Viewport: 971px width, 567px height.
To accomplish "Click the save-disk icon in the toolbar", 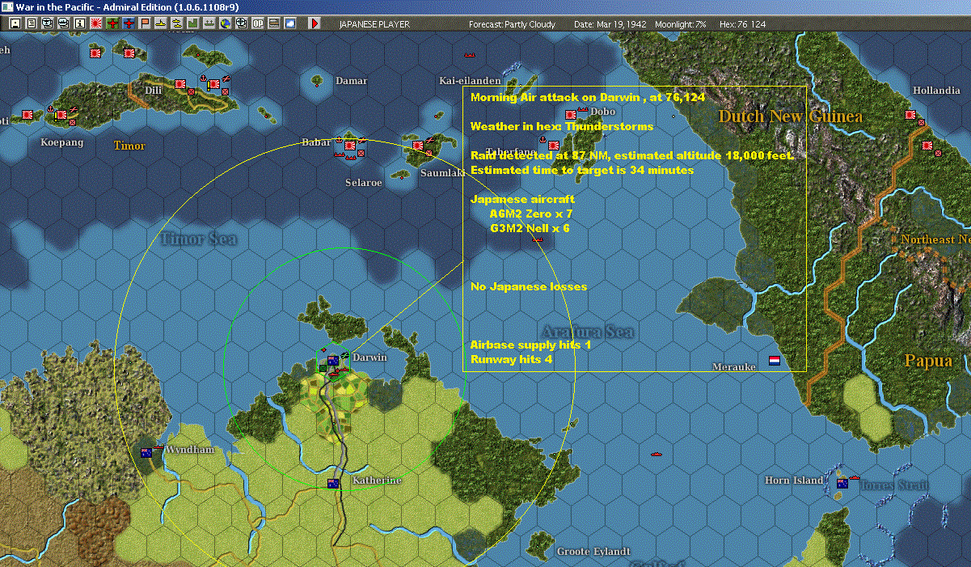I will (15, 23).
